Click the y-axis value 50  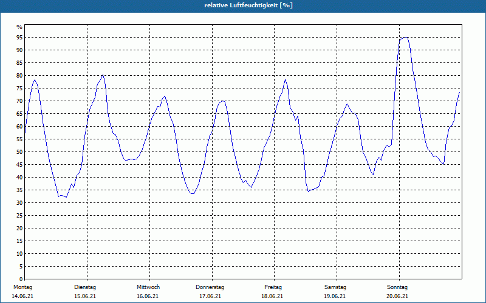[x=19, y=152]
